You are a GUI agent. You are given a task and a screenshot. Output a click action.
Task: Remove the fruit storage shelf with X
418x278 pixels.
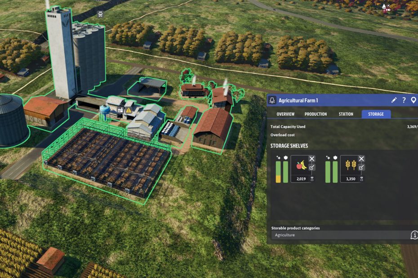click(x=312, y=159)
